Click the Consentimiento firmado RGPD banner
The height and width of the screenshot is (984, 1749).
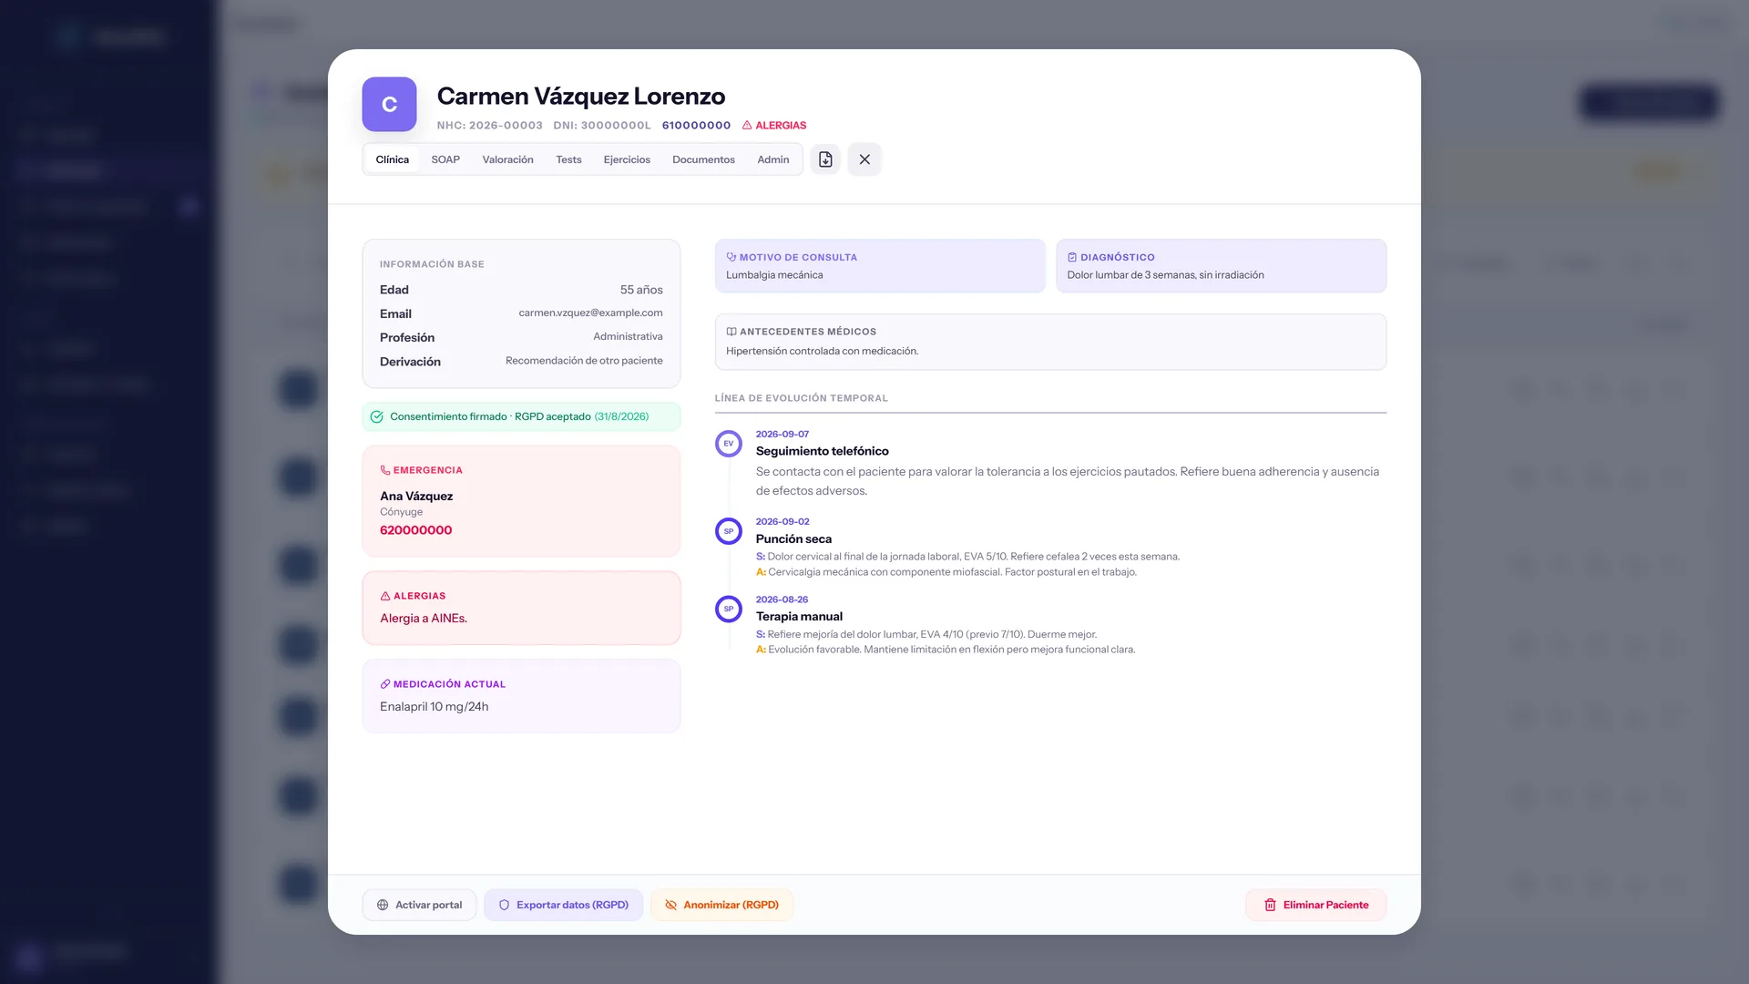coord(521,417)
